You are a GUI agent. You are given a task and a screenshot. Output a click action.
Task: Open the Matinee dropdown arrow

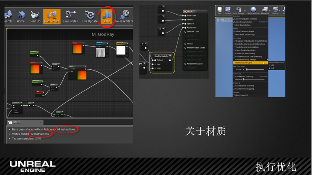pyautogui.click(x=280, y=11)
